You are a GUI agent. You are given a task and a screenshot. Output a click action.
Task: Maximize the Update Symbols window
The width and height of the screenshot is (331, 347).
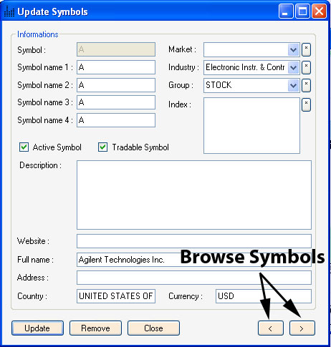302,11
